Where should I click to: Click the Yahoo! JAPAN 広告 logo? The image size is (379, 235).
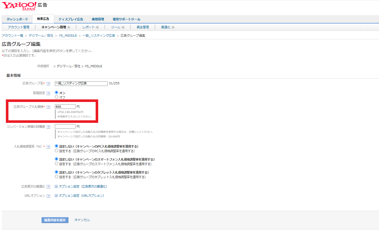click(x=24, y=6)
